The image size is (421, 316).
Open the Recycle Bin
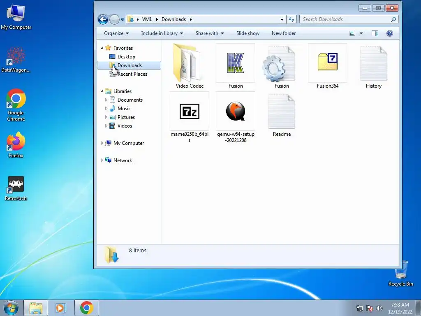(x=400, y=274)
